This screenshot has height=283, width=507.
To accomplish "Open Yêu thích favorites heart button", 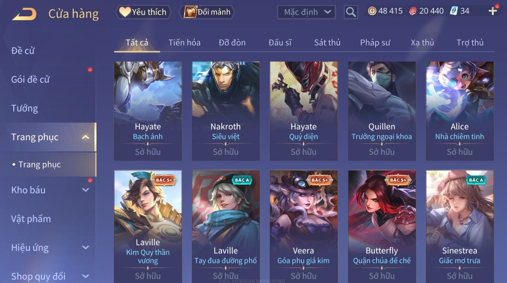I will point(143,12).
